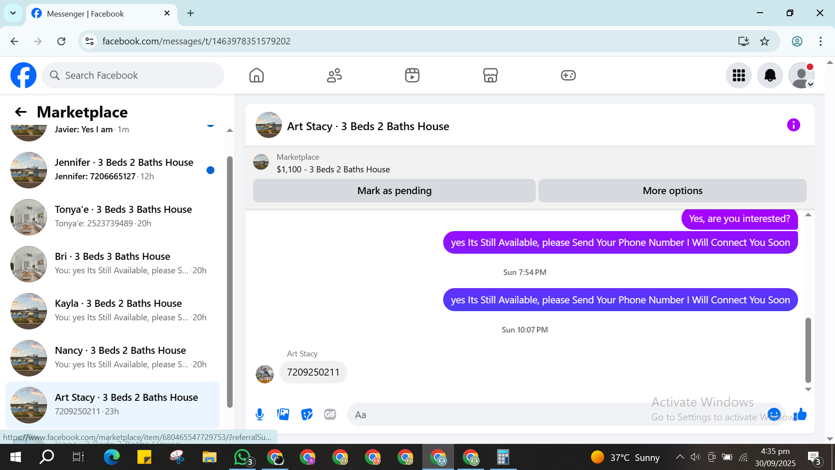Open the Facebook logo home link
The height and width of the screenshot is (470, 835).
23,75
